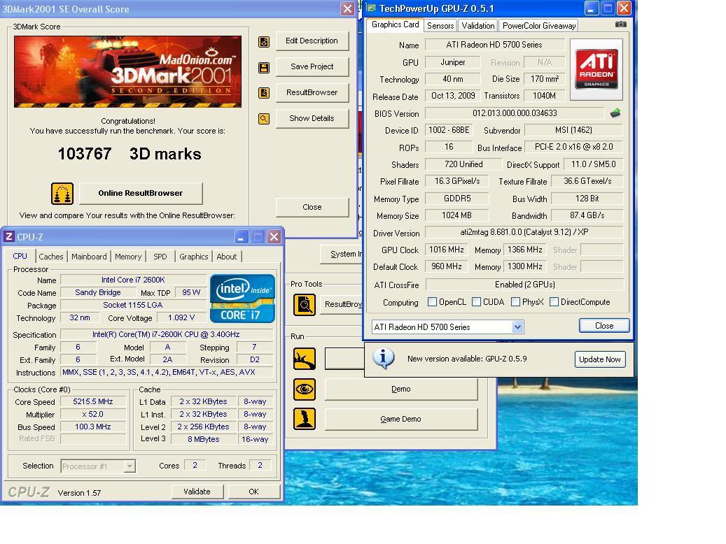The width and height of the screenshot is (726, 544).
Task: Click the 103767 score text
Action: (85, 154)
